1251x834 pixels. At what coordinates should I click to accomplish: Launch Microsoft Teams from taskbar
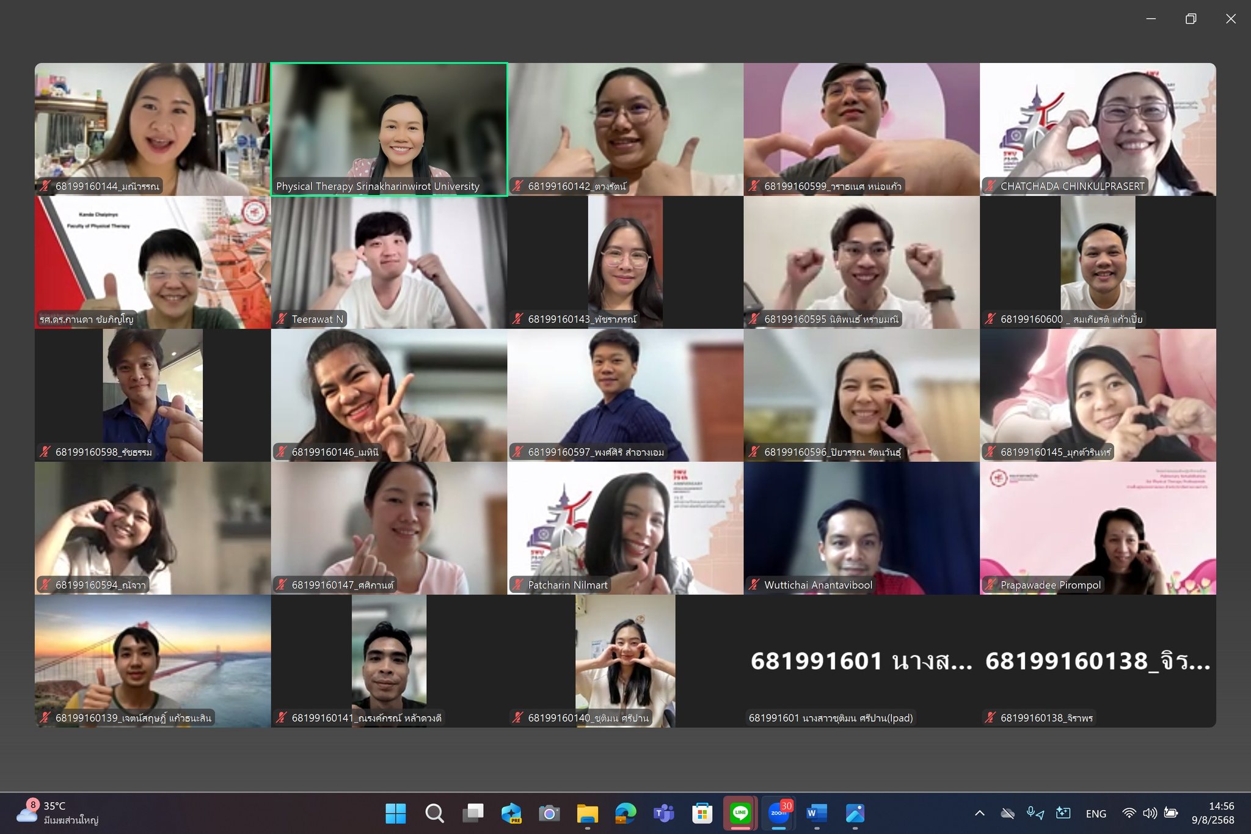click(663, 813)
